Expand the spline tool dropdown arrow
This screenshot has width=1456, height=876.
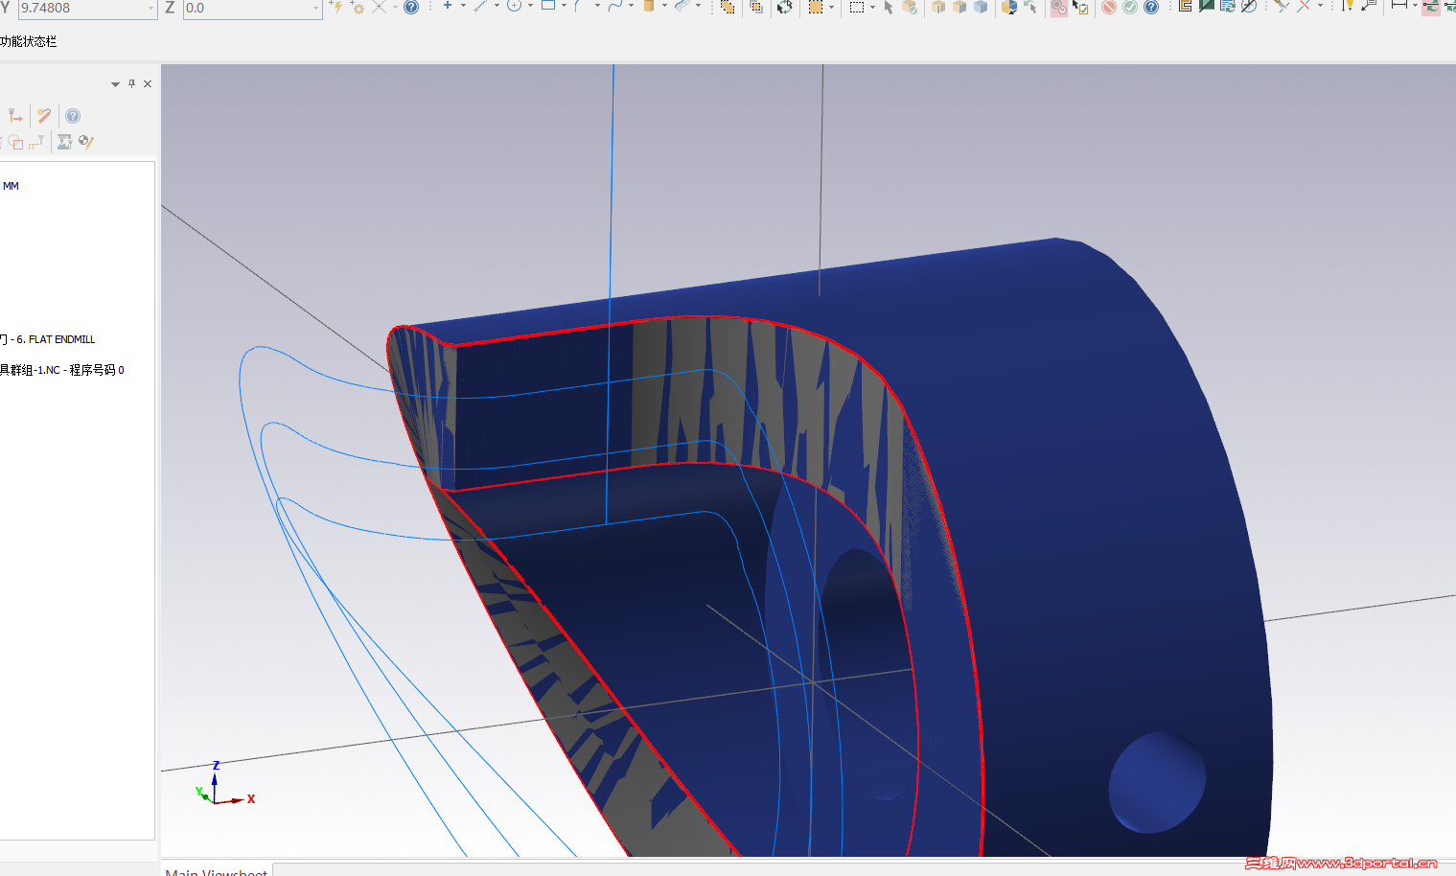point(631,6)
